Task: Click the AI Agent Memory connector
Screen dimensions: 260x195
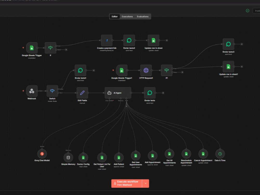Action: (x=121, y=99)
